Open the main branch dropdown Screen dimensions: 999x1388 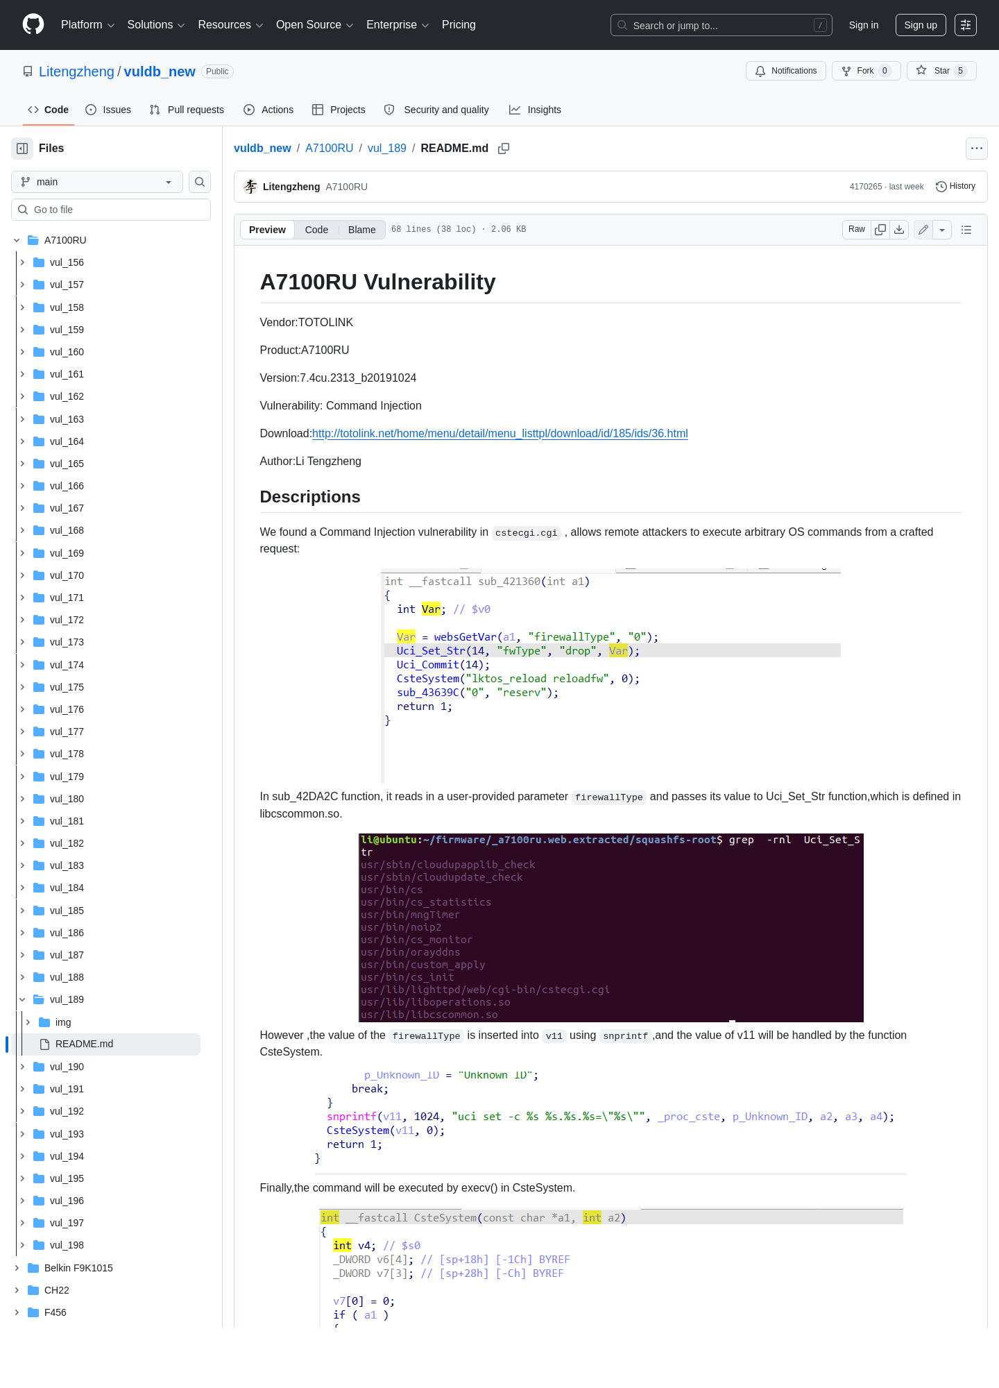point(97,182)
